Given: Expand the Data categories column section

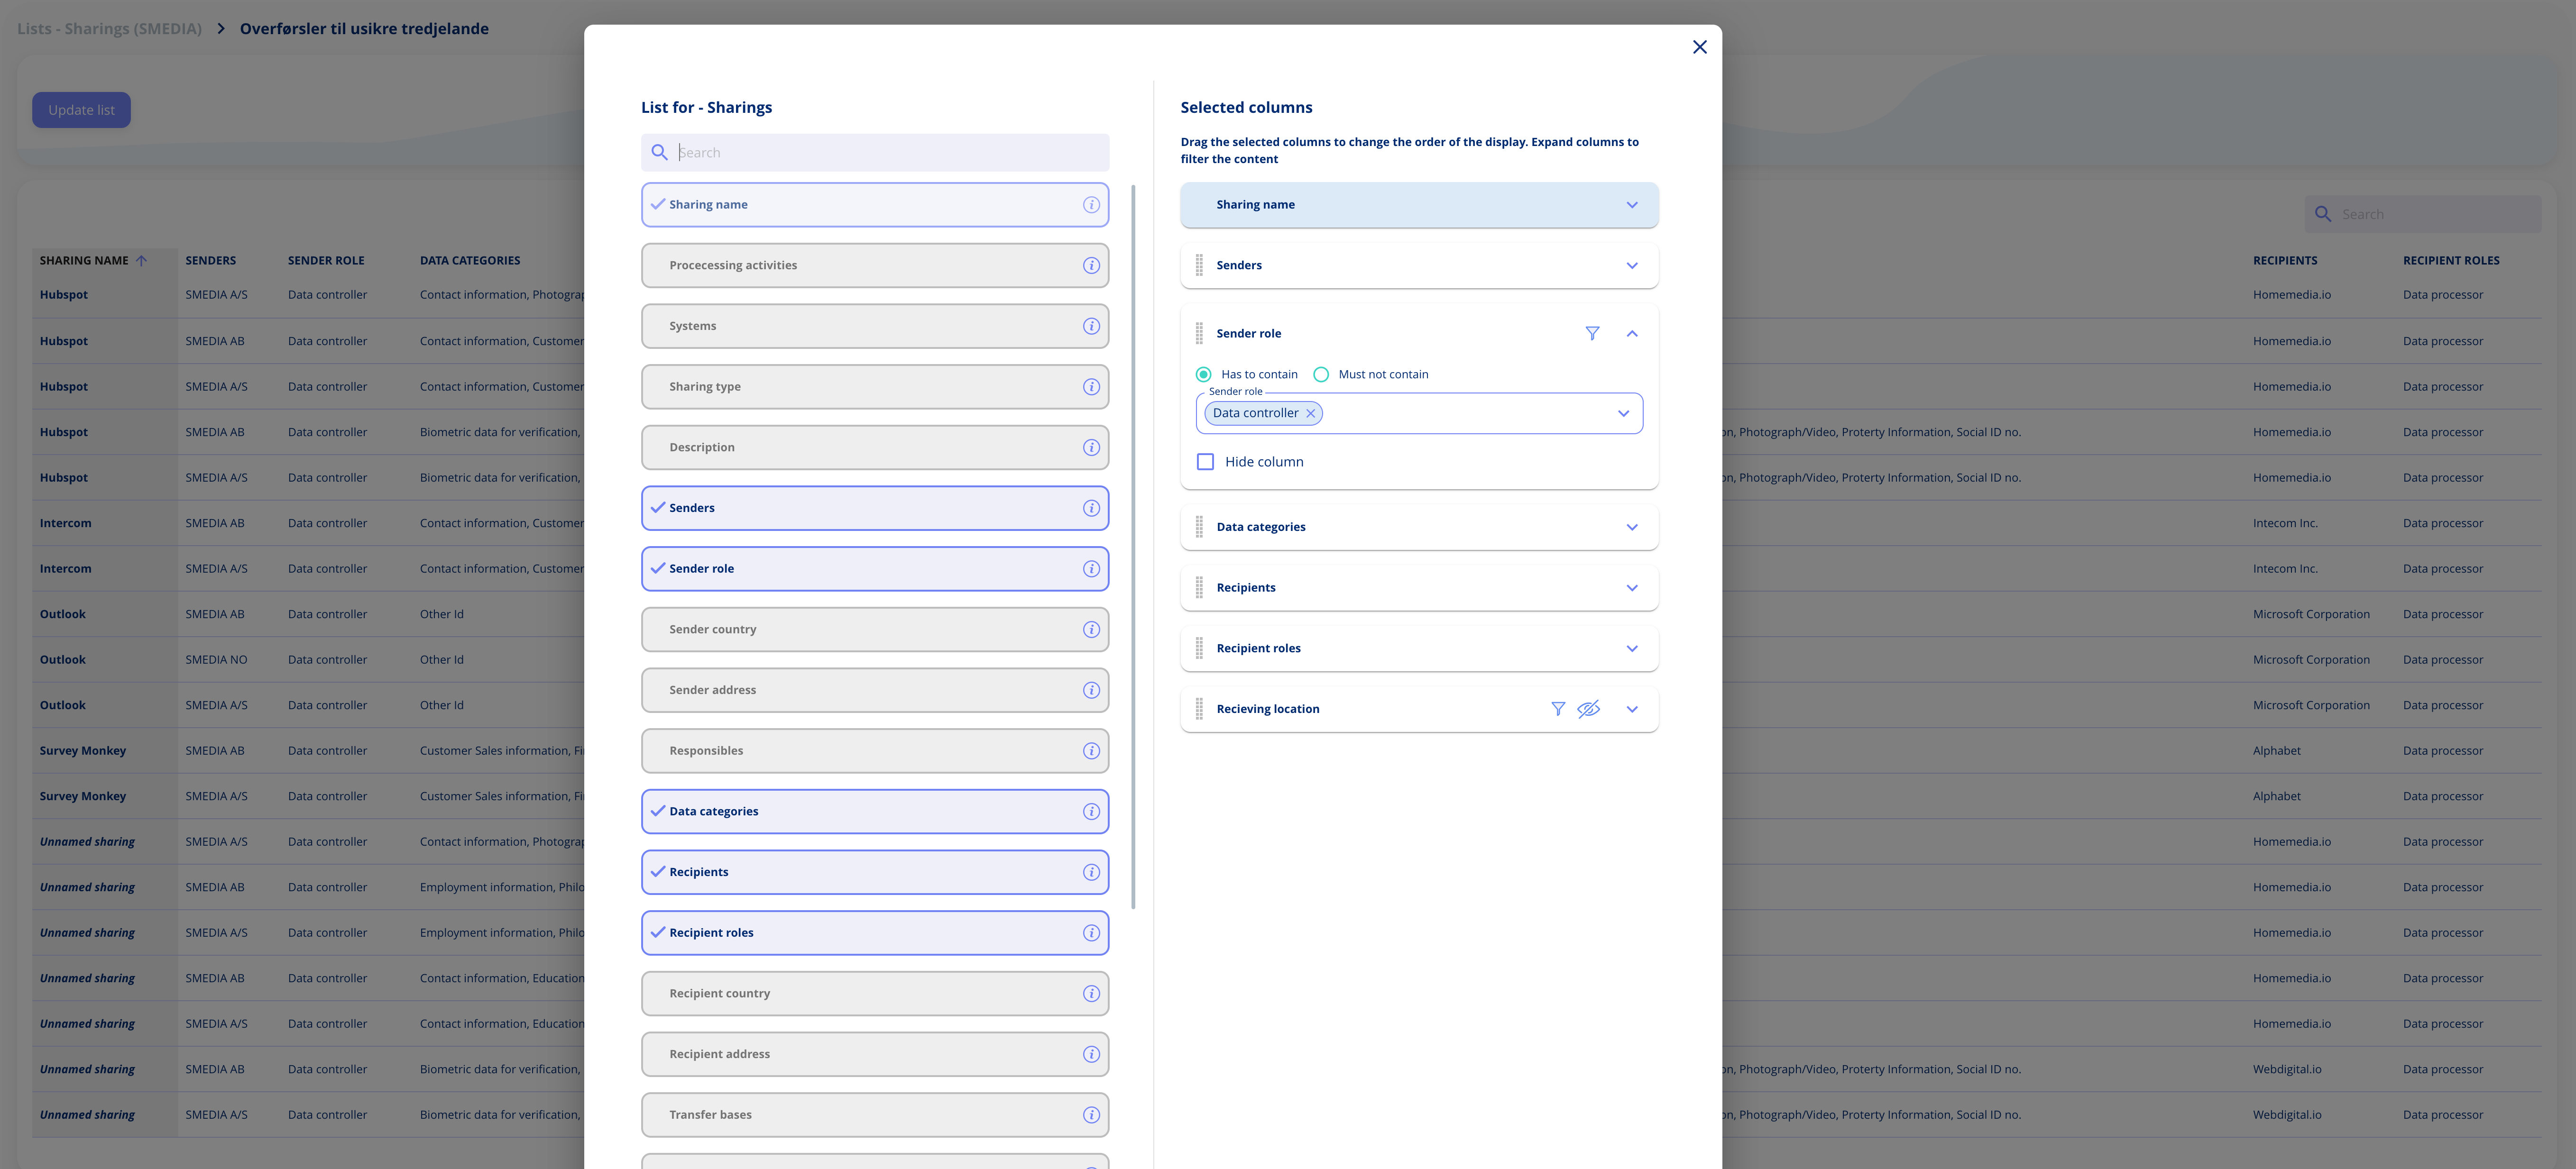Looking at the screenshot, I should (1631, 525).
